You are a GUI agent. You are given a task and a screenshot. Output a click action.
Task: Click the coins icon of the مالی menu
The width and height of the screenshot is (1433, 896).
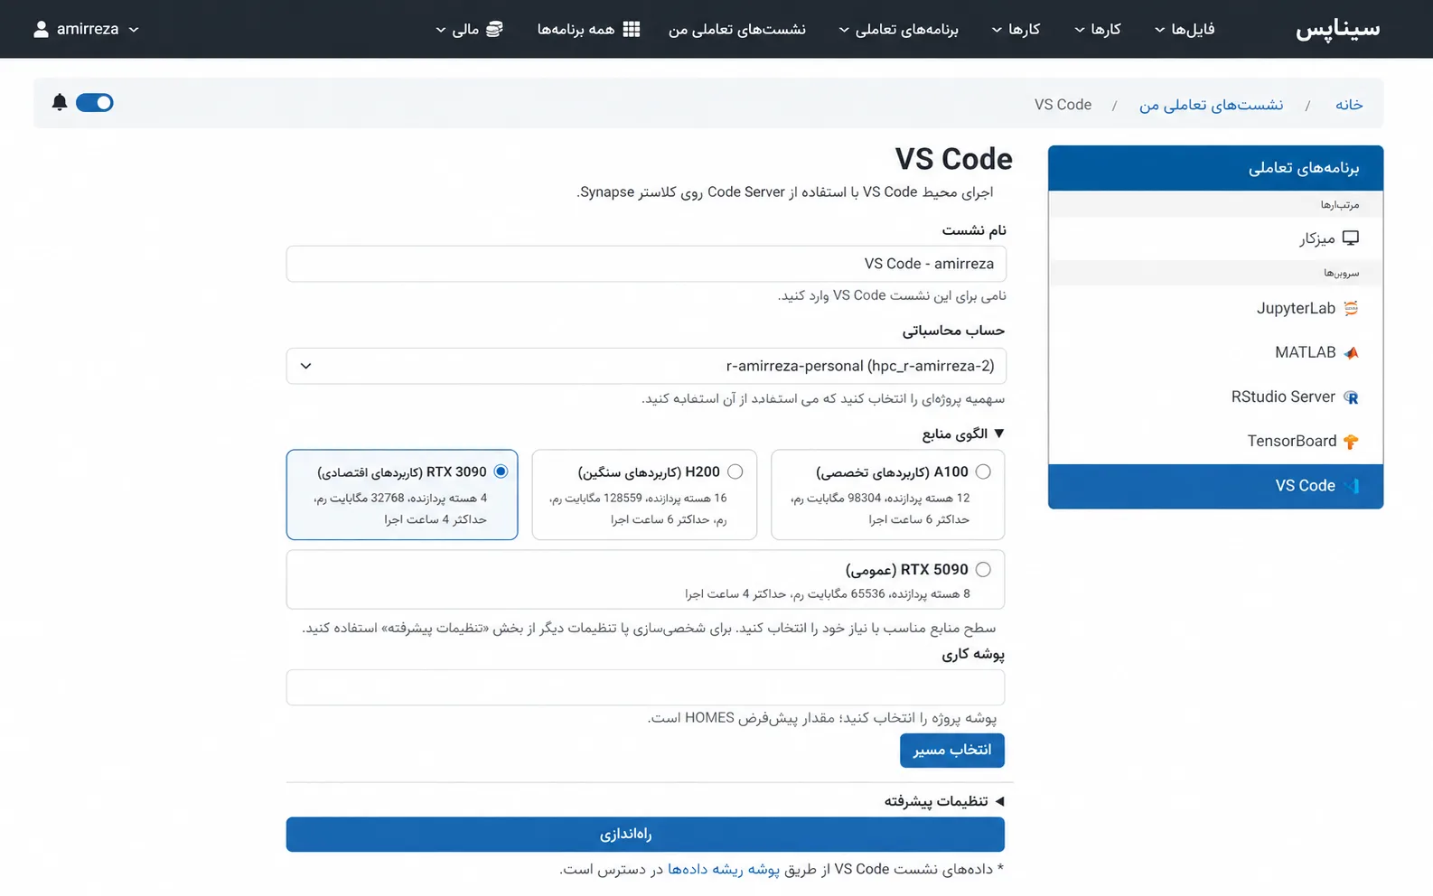click(x=494, y=29)
